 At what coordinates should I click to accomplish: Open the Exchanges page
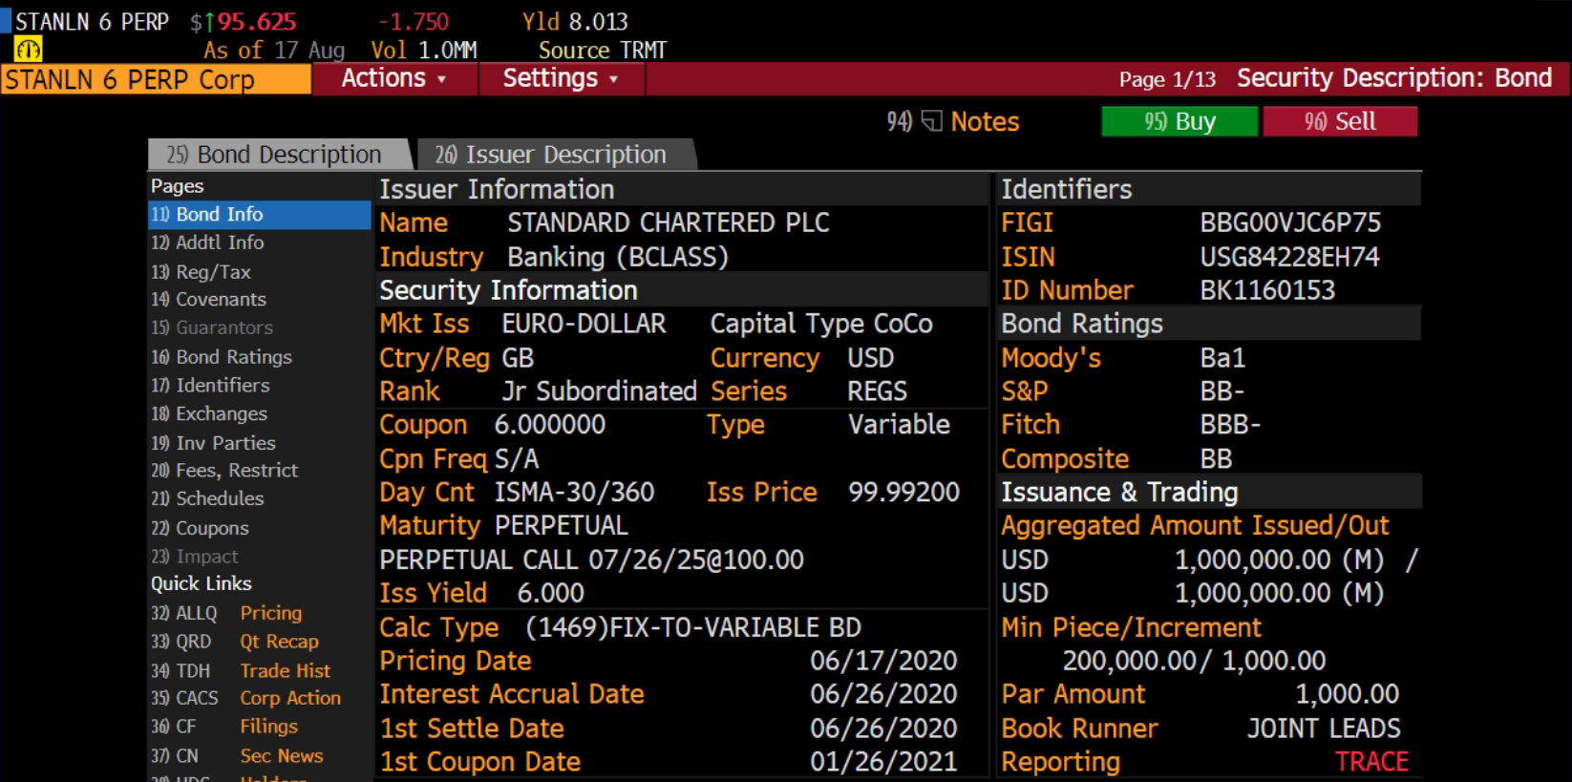(x=209, y=414)
